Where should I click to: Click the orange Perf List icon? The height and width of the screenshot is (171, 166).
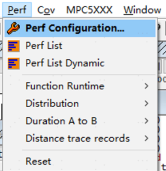pos(14,46)
